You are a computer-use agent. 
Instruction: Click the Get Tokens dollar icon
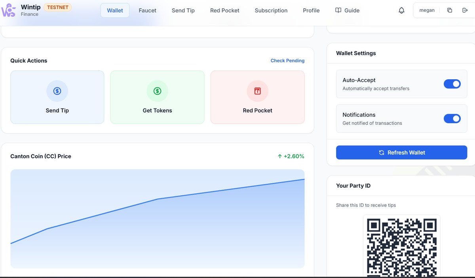(x=158, y=91)
